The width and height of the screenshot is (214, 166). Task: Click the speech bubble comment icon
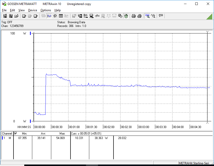(161, 16)
